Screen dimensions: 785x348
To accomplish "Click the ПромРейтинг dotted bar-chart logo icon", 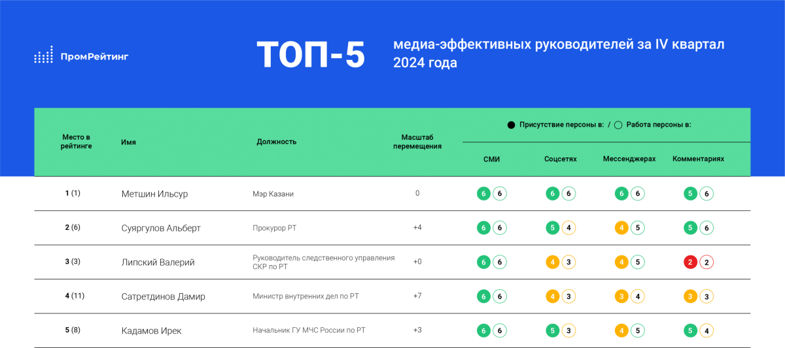I will (x=43, y=56).
